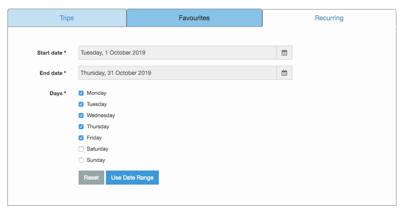Screen dimensions: 403x214
Task: Open the Favourites tab
Action: pyautogui.click(x=194, y=18)
